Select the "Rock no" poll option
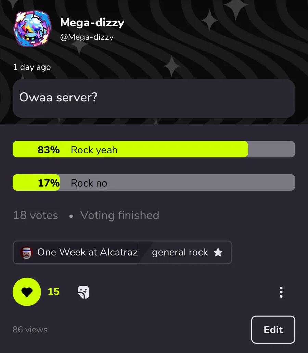Image resolution: width=308 pixels, height=353 pixels. point(89,183)
